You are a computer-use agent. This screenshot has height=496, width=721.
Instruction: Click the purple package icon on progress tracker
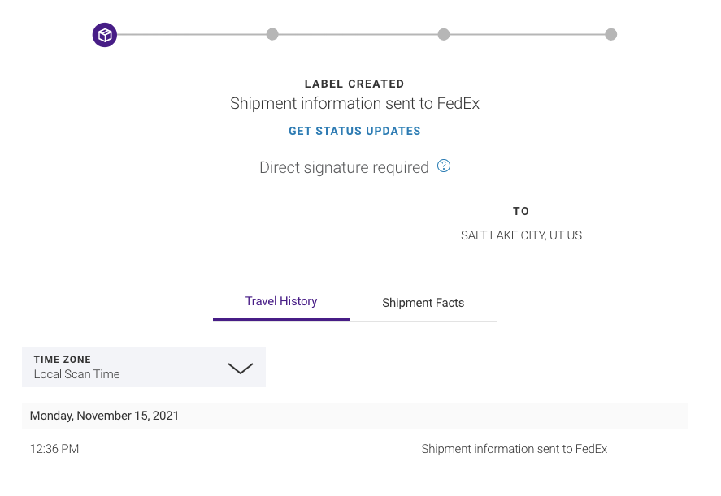(x=105, y=35)
